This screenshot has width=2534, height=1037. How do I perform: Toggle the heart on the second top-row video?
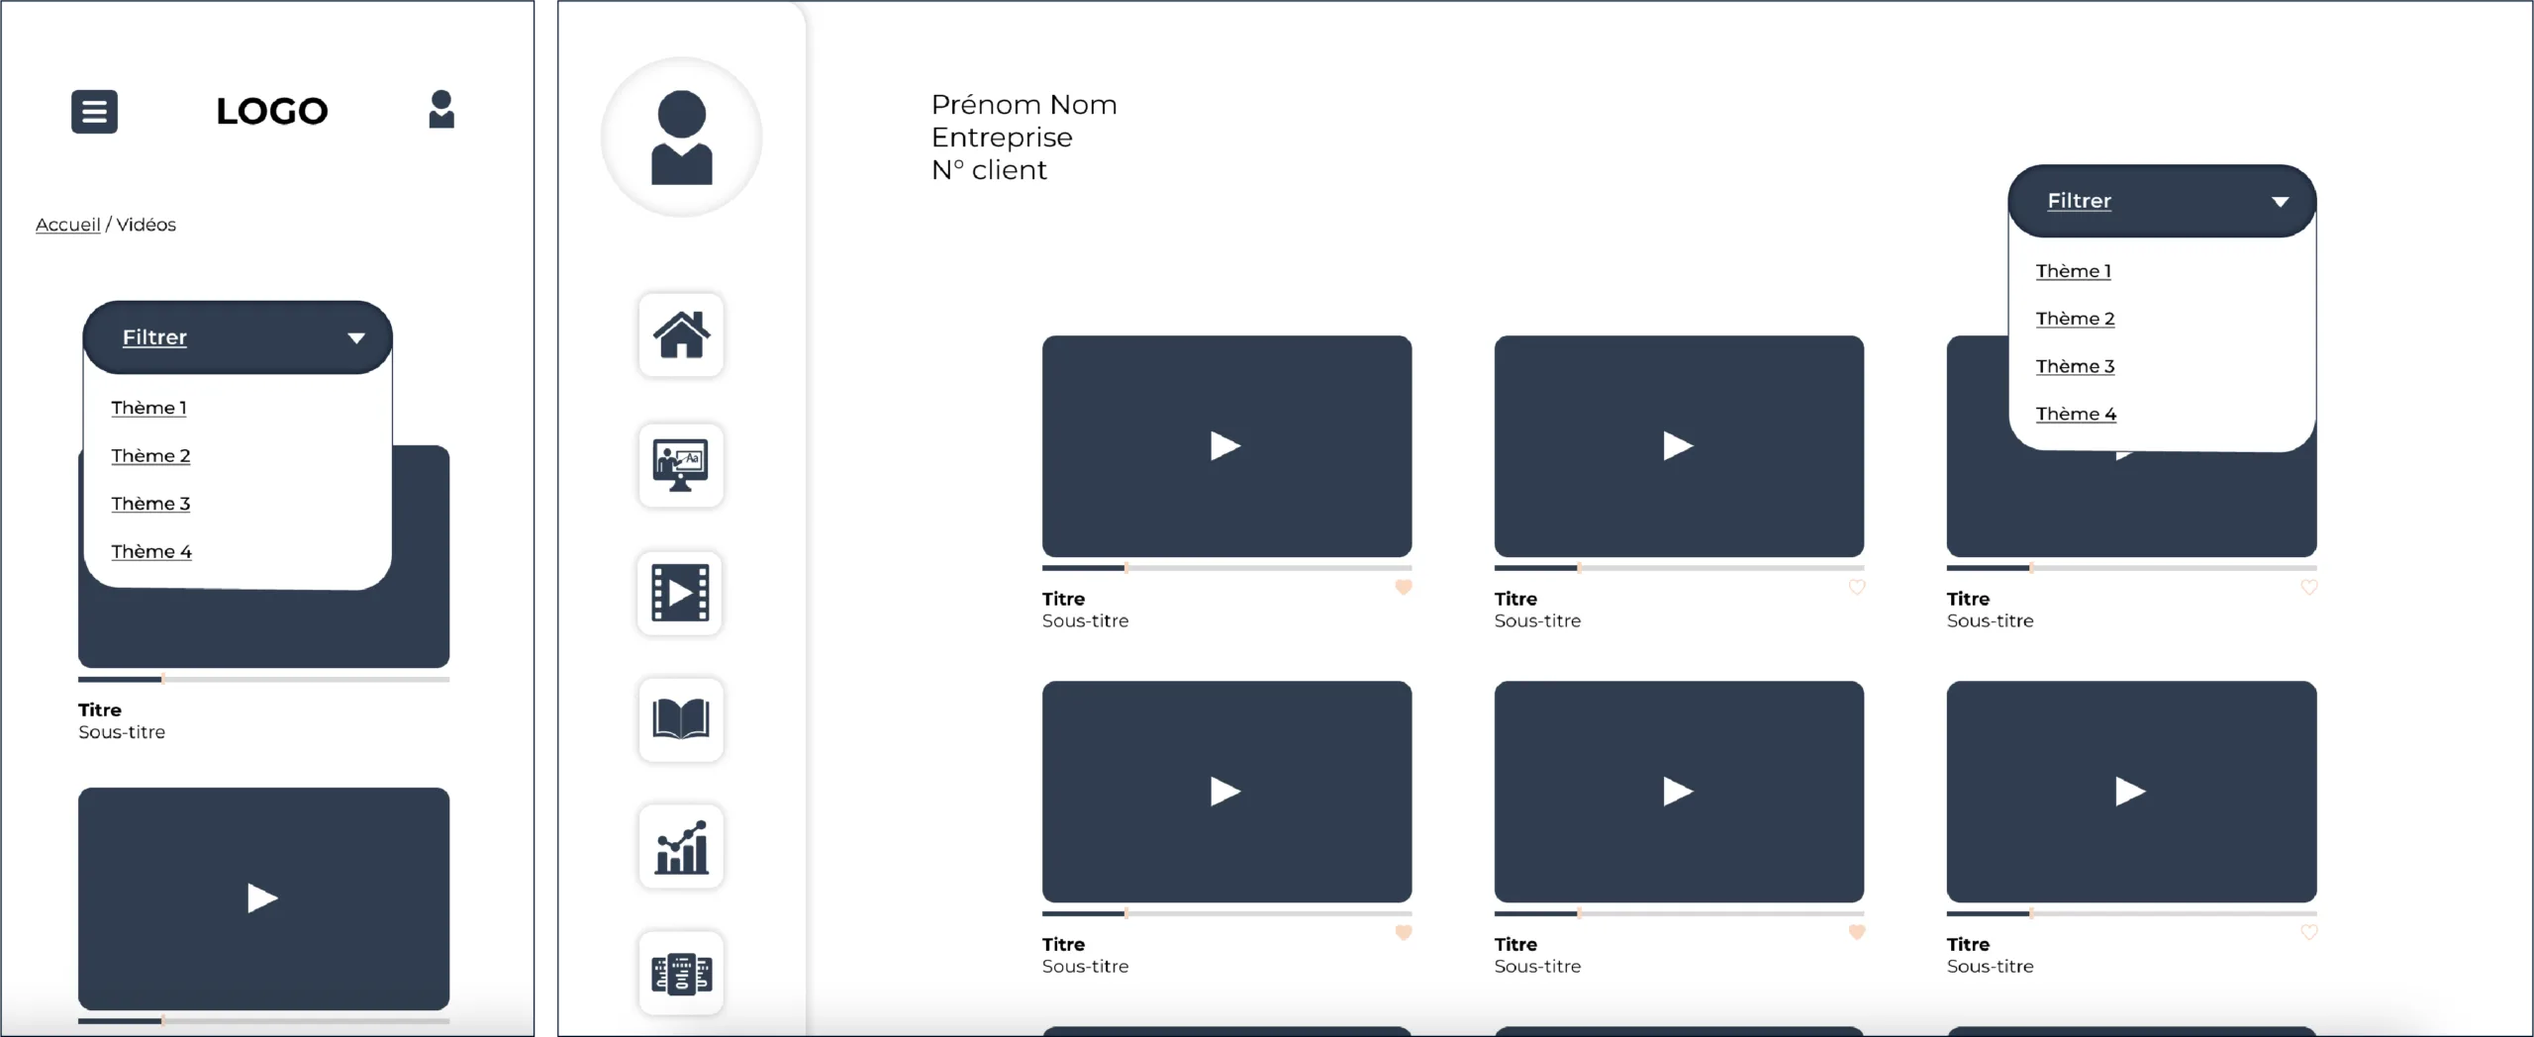coord(1856,587)
